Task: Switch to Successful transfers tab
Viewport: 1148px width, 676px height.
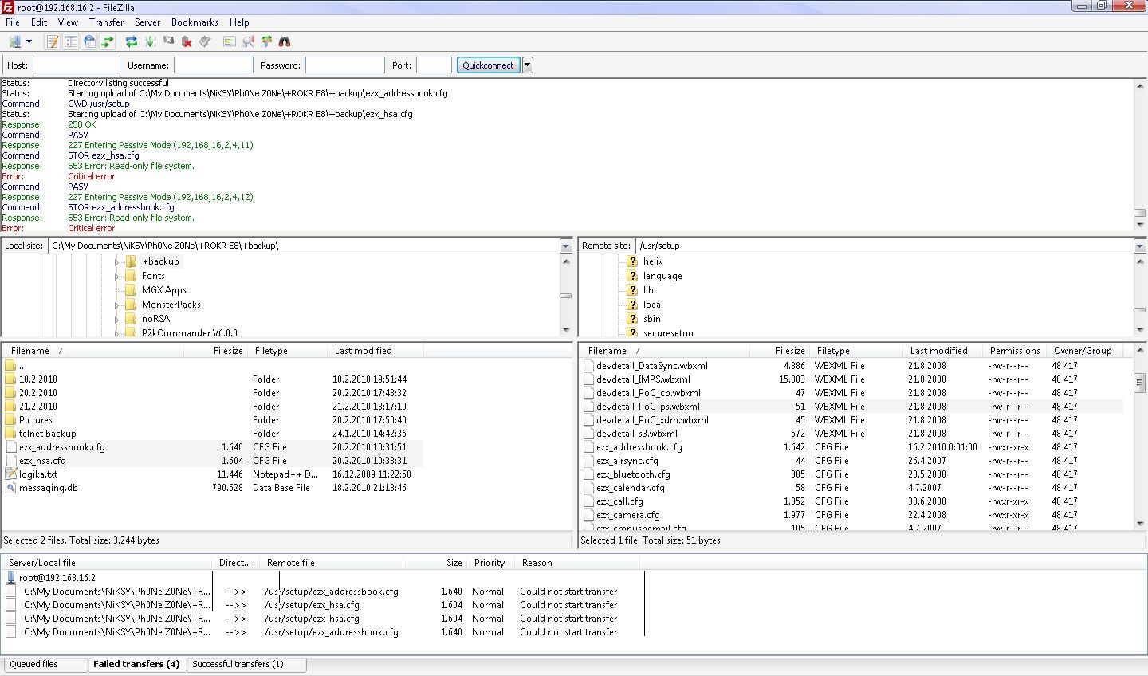Action: (x=246, y=664)
